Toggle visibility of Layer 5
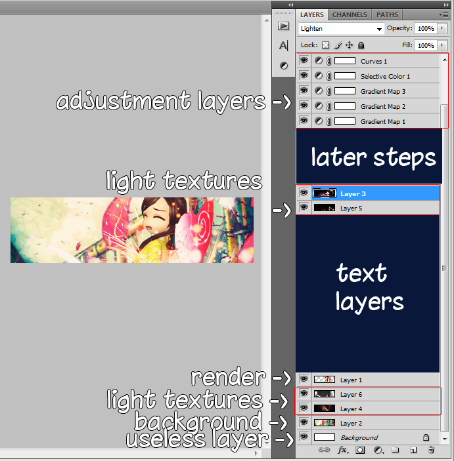This screenshot has width=454, height=461. 304,207
